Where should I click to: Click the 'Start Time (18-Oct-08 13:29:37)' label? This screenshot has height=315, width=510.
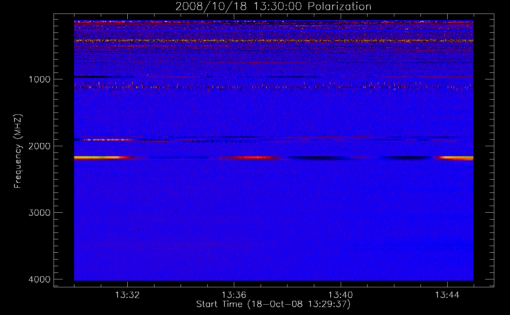273,304
